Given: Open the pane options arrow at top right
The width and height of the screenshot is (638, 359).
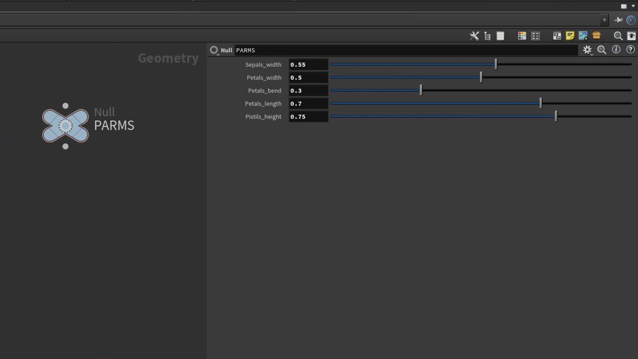Looking at the screenshot, I should (633, 6).
